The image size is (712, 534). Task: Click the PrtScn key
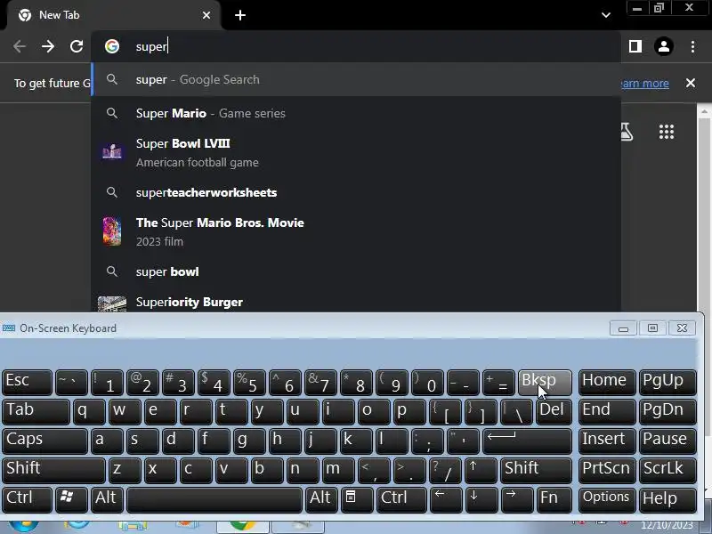click(x=607, y=471)
